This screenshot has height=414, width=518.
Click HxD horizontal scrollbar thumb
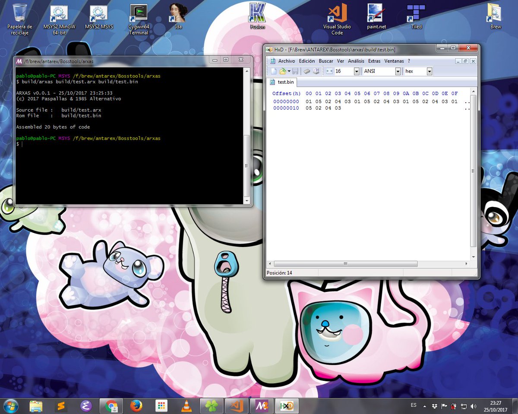coord(345,263)
